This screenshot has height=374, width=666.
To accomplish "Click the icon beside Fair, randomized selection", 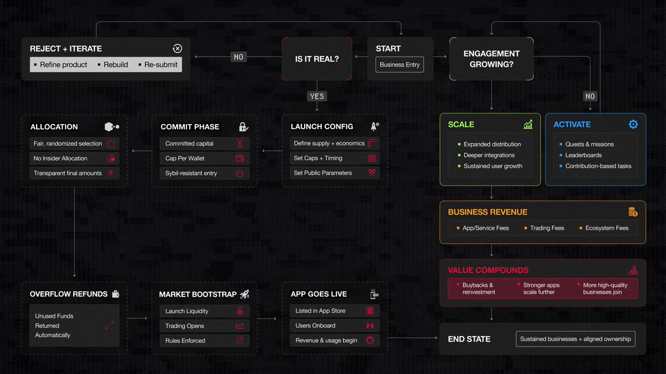I will pos(111,144).
